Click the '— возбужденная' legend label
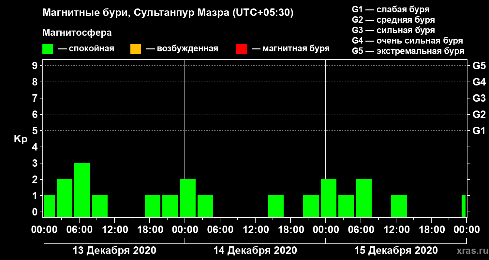Viewport: 489px width, 260px height. pos(182,49)
